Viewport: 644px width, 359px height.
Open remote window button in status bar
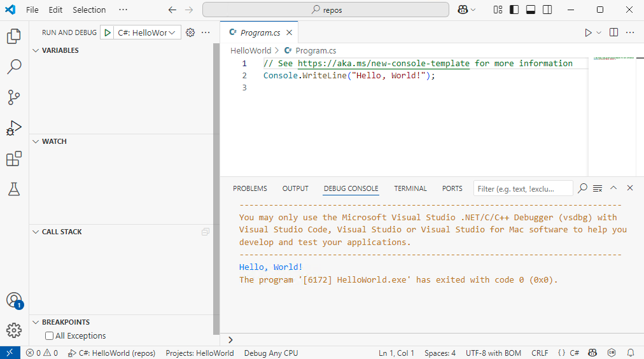tap(10, 353)
